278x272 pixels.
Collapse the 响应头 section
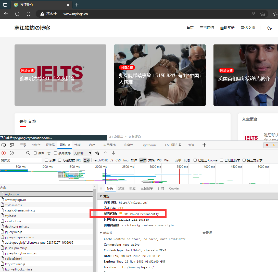tap(101, 233)
